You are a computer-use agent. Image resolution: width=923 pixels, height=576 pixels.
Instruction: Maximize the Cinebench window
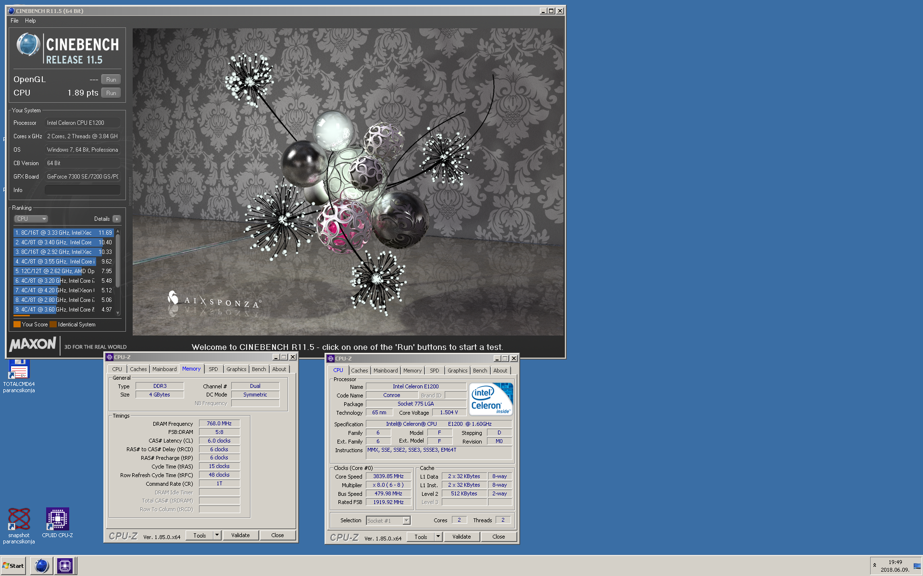pyautogui.click(x=551, y=11)
